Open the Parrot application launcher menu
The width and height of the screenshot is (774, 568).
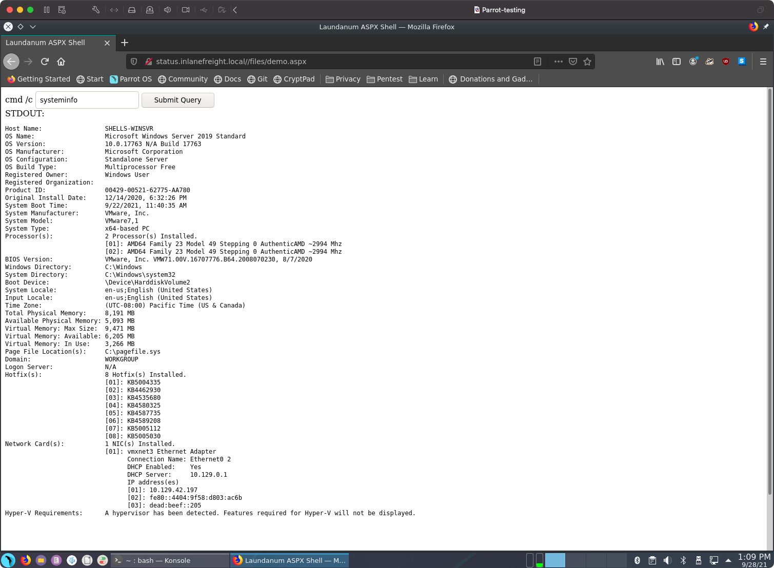pos(8,560)
